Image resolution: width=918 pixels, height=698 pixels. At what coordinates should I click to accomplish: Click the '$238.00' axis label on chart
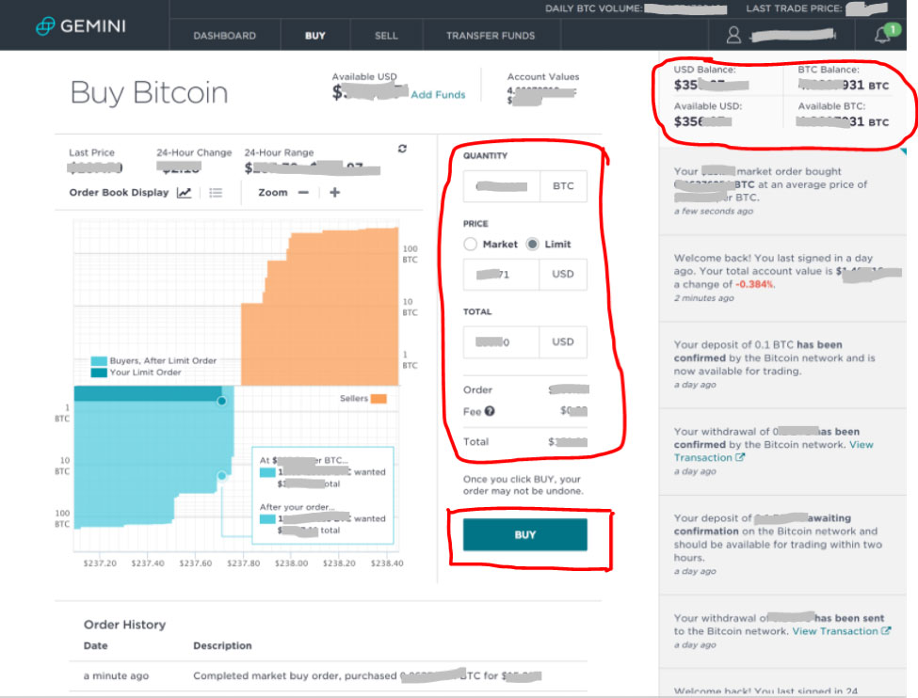(x=292, y=563)
